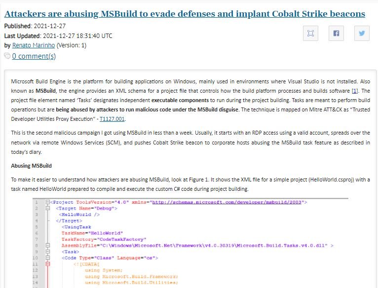Viewport: 378px width, 288px height.
Task: Collapse the Project node fold marker on line 1
Action: click(48, 202)
